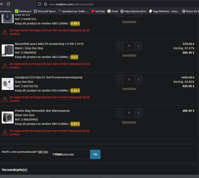Click quantity field of Mountfield azuro Mini-25

coord(129,46)
